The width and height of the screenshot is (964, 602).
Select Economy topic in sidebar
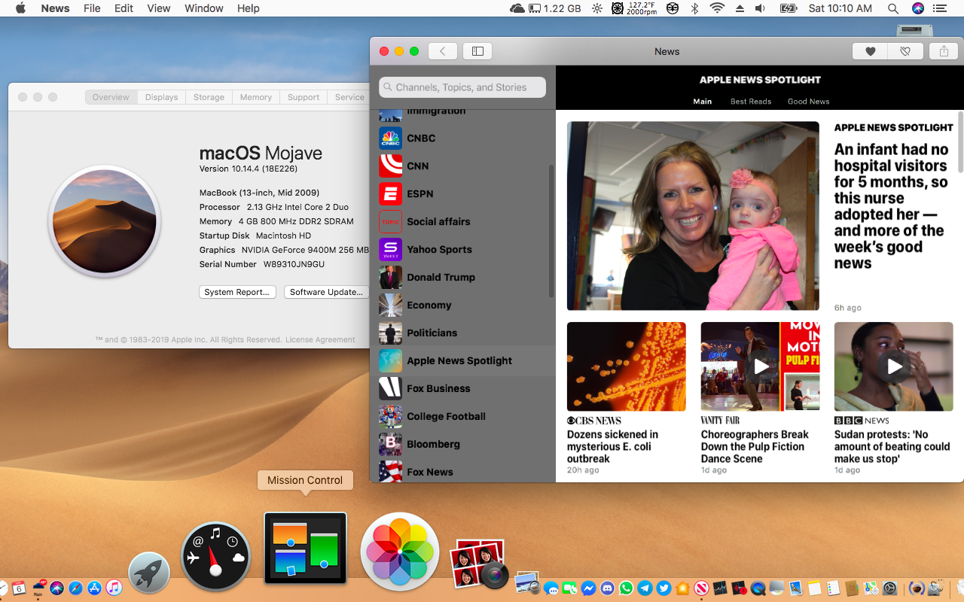tap(462, 306)
